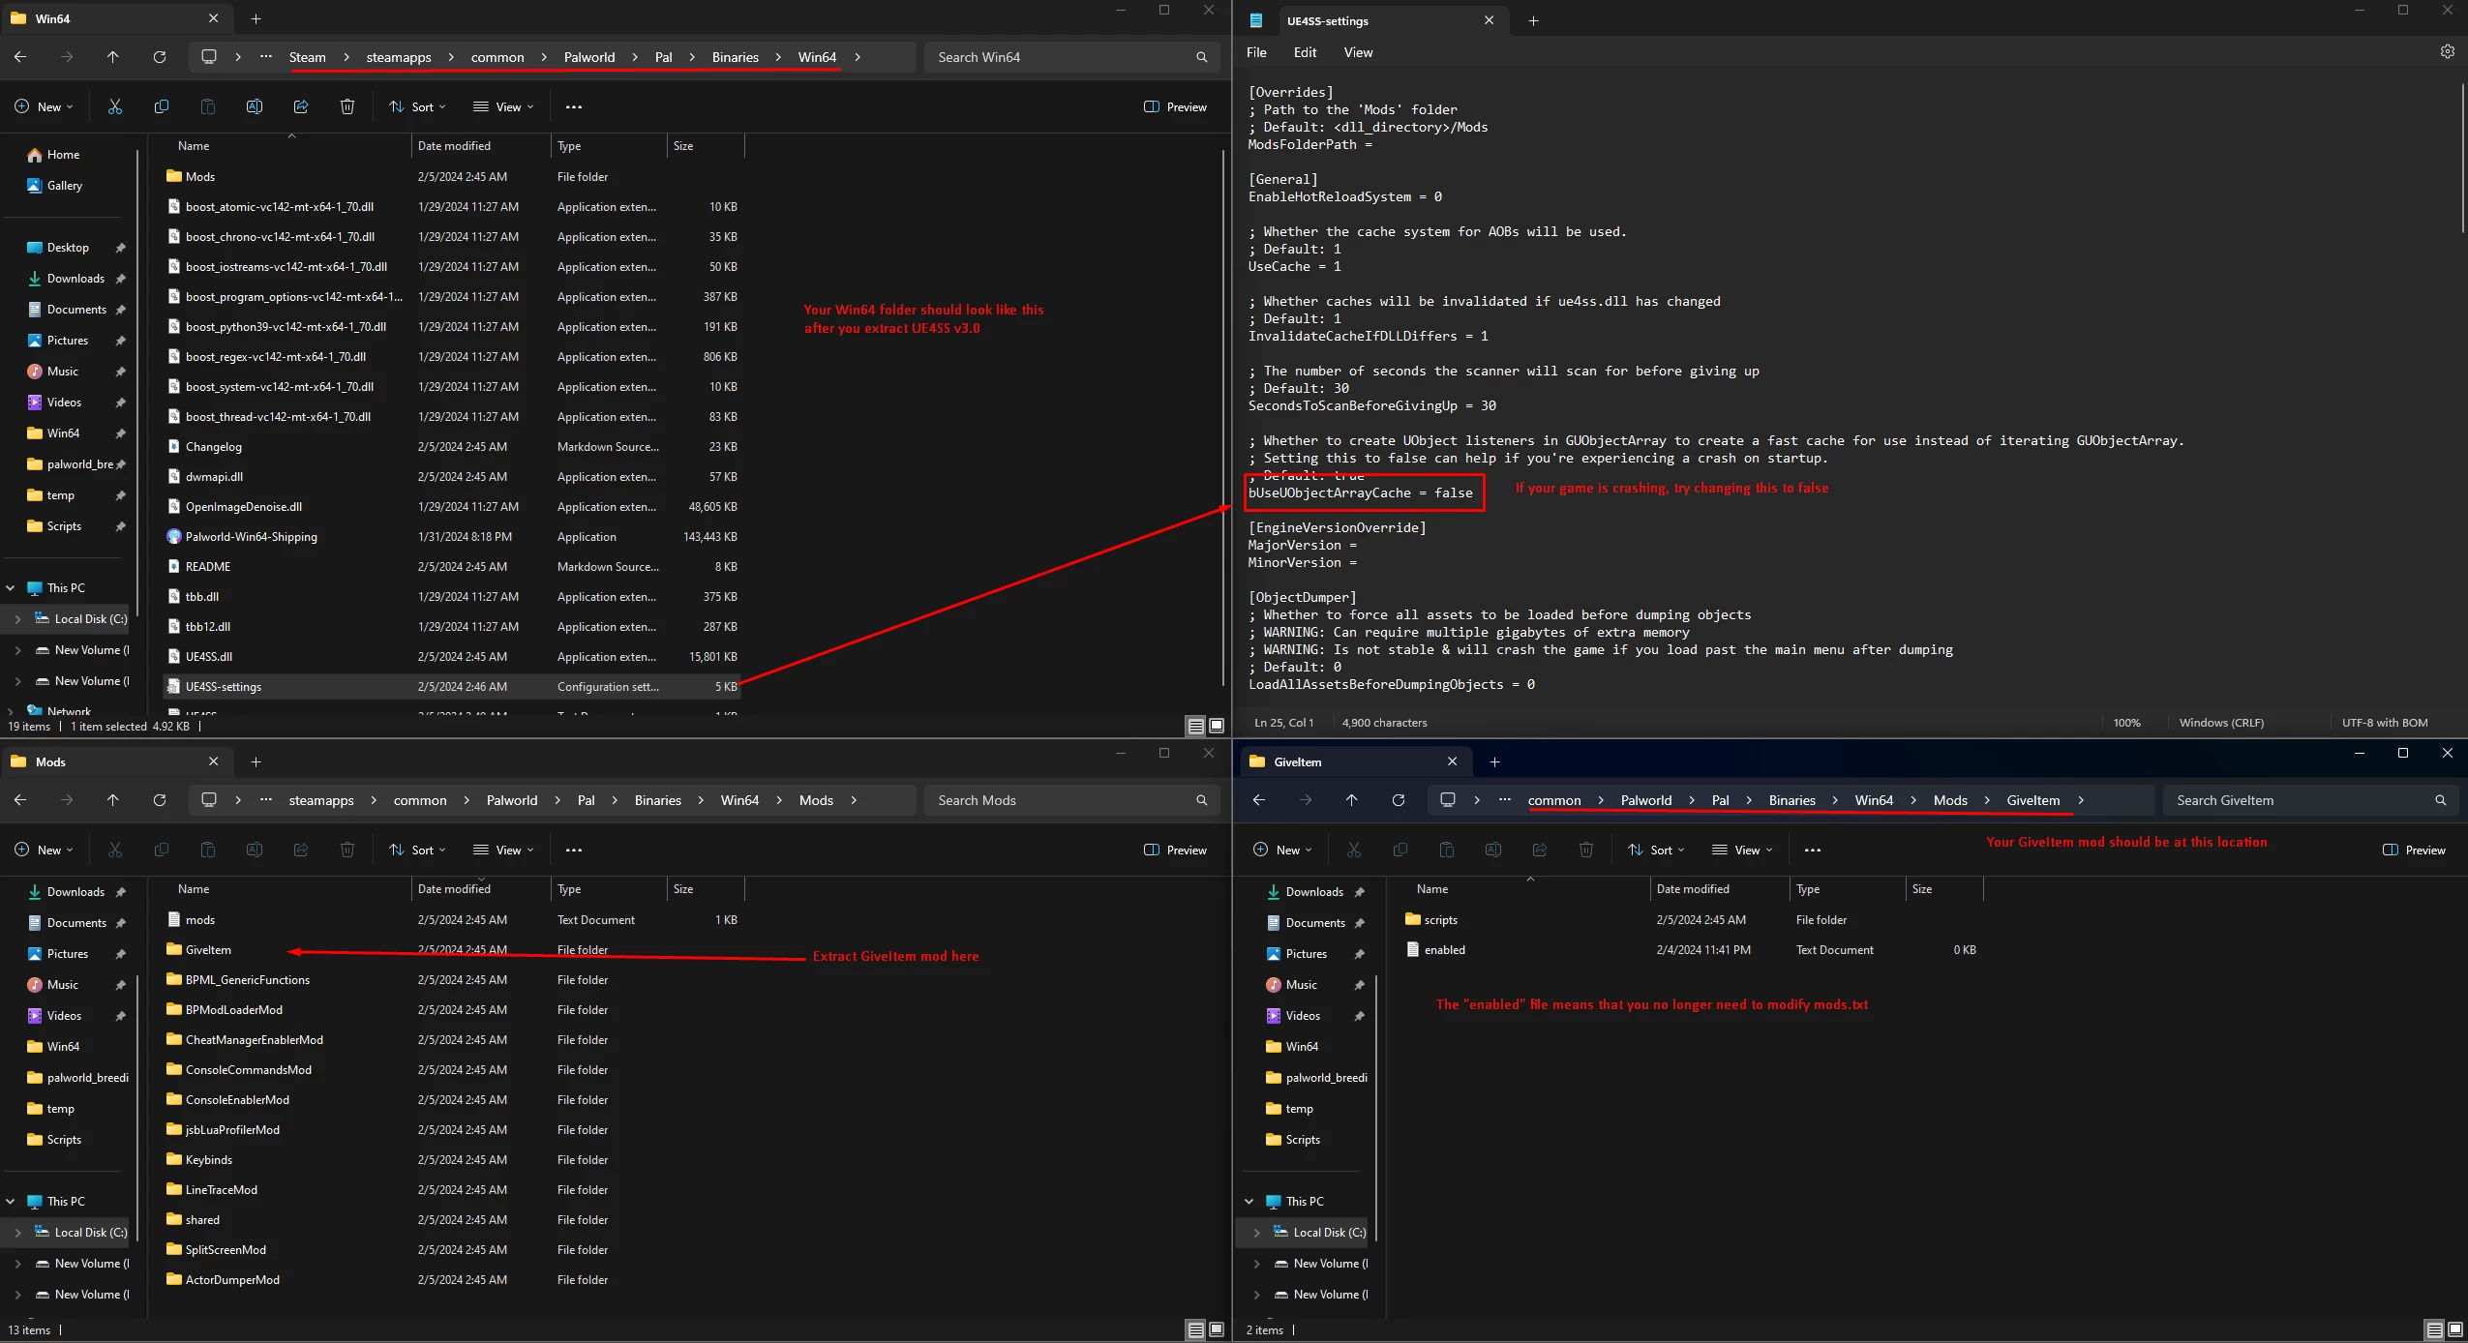Open Notepad View menu
The width and height of the screenshot is (2468, 1343).
(x=1358, y=52)
